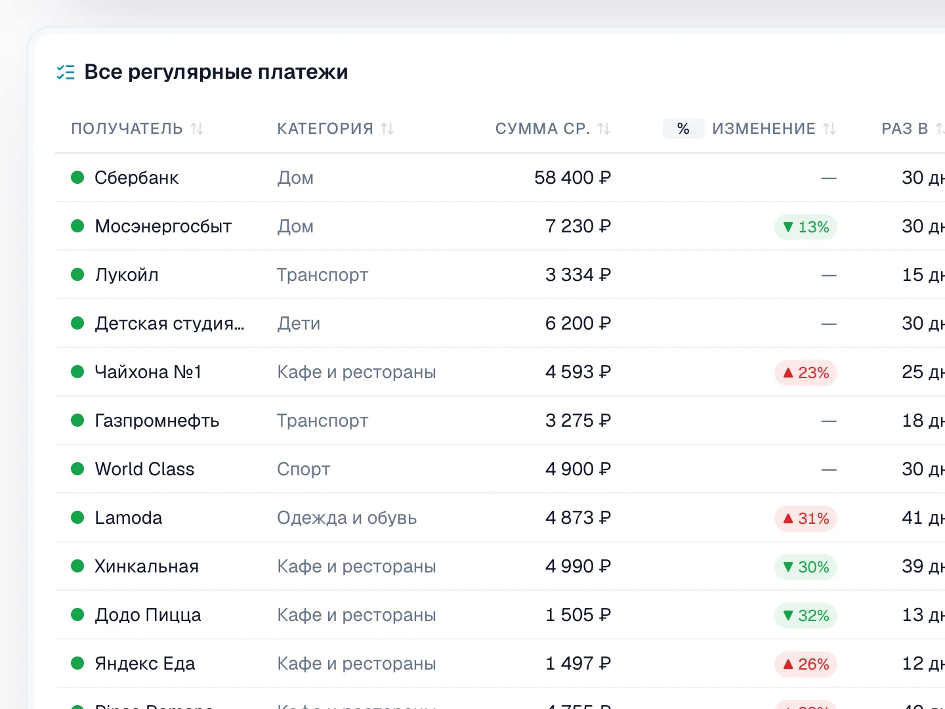Click the 32% decrease badge for Додо Пицца
Image resolution: width=945 pixels, height=709 pixels.
click(x=806, y=616)
